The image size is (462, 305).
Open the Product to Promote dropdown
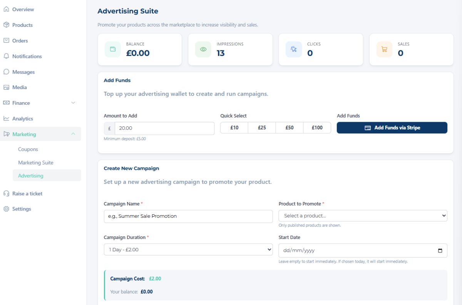click(x=363, y=216)
